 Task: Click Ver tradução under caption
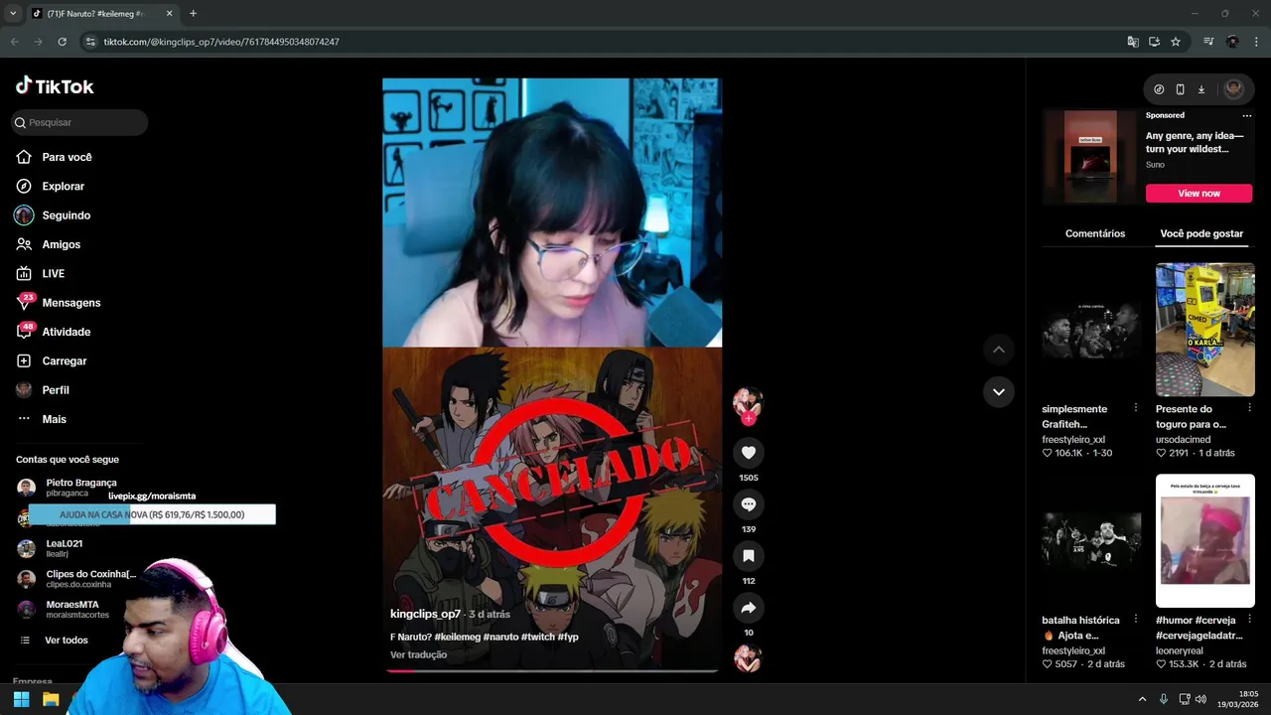click(x=418, y=654)
